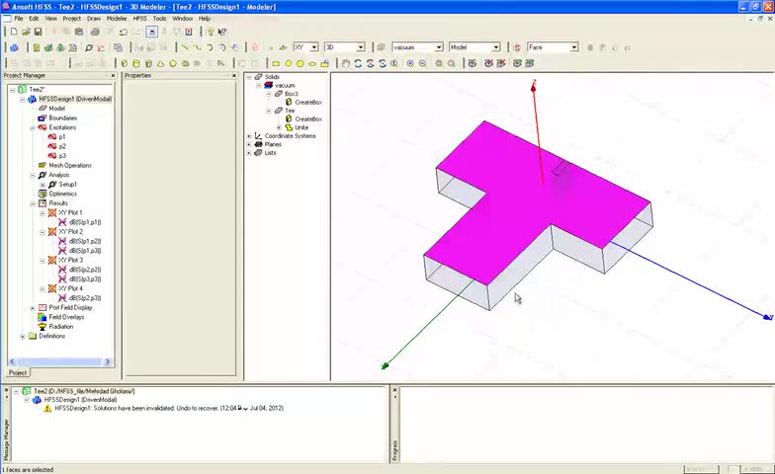Select Mesh Operations in project tree
This screenshot has height=474, width=775.
[x=69, y=166]
